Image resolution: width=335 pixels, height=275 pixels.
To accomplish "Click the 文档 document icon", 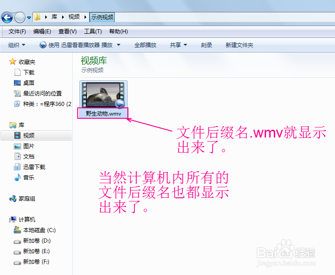I will click(17, 156).
